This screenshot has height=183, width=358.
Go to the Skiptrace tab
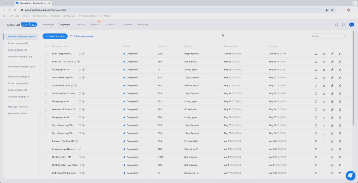(127, 25)
